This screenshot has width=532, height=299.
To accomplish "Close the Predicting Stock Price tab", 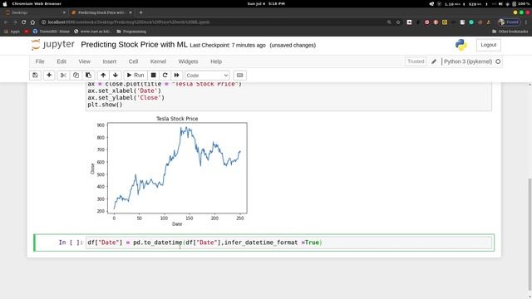I will (x=131, y=12).
